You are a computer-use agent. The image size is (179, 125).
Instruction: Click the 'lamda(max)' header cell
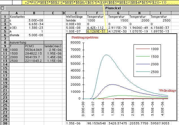[x=53, y=46]
